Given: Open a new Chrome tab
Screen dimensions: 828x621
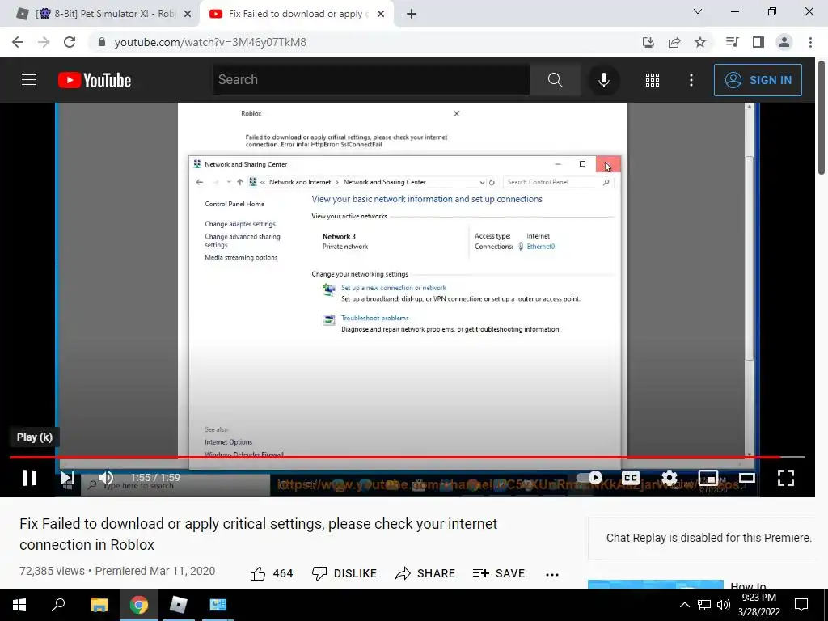Looking at the screenshot, I should [412, 14].
